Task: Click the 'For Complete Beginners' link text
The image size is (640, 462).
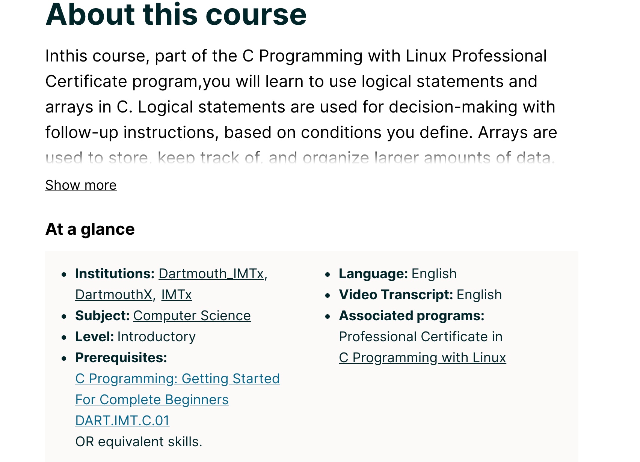Action: [152, 400]
